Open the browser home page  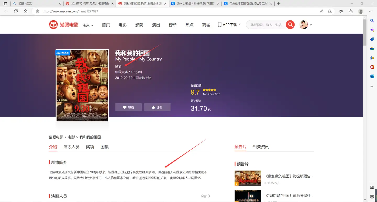26,11
